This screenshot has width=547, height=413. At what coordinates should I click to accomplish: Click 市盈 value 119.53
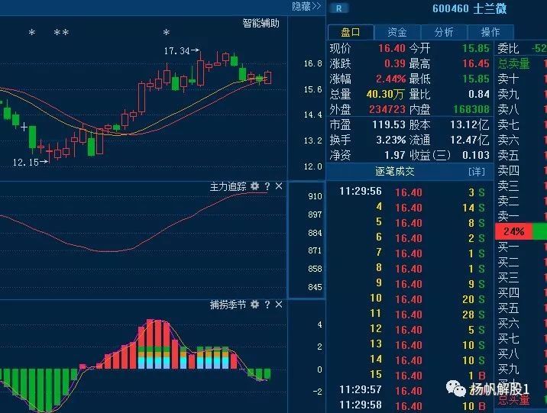[x=389, y=124]
